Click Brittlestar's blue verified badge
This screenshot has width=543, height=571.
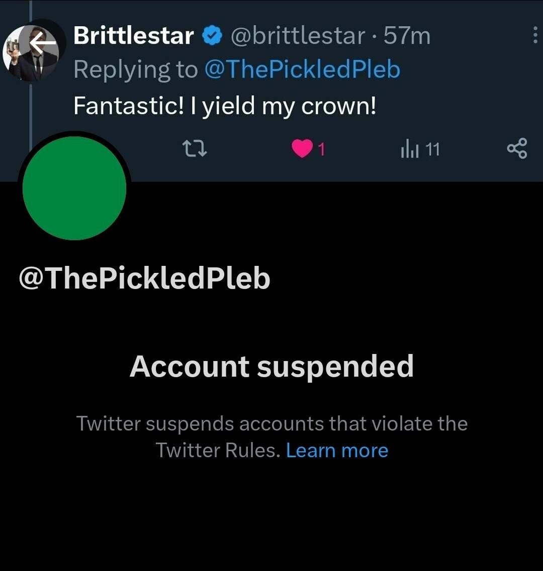[212, 36]
